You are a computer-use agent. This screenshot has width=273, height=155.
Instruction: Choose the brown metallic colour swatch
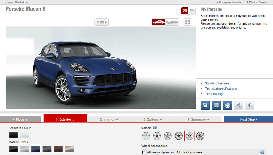(58, 149)
